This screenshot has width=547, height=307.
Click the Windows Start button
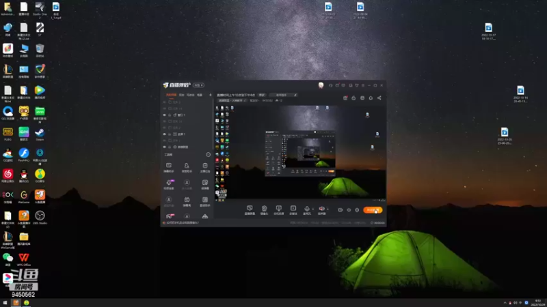click(5, 303)
